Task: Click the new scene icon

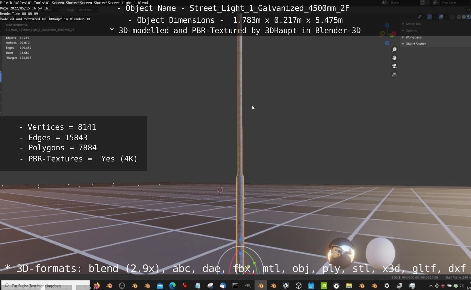Action: [422, 3]
